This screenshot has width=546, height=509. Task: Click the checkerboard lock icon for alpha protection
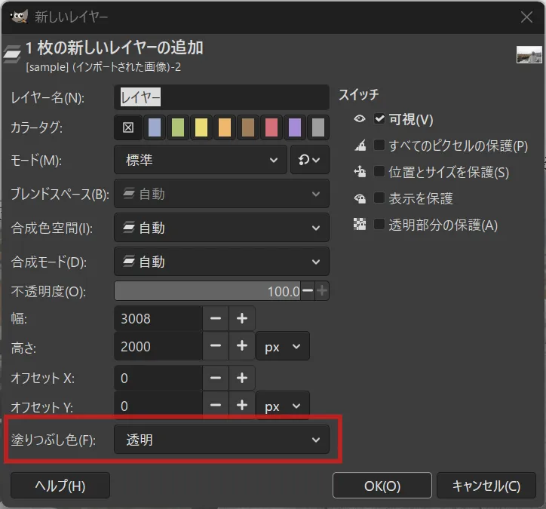(360, 225)
